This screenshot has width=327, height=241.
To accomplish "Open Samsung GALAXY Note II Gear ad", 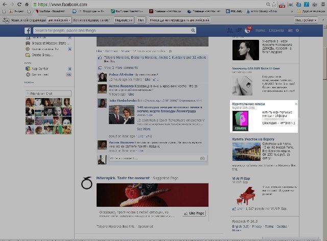I will [256, 68].
